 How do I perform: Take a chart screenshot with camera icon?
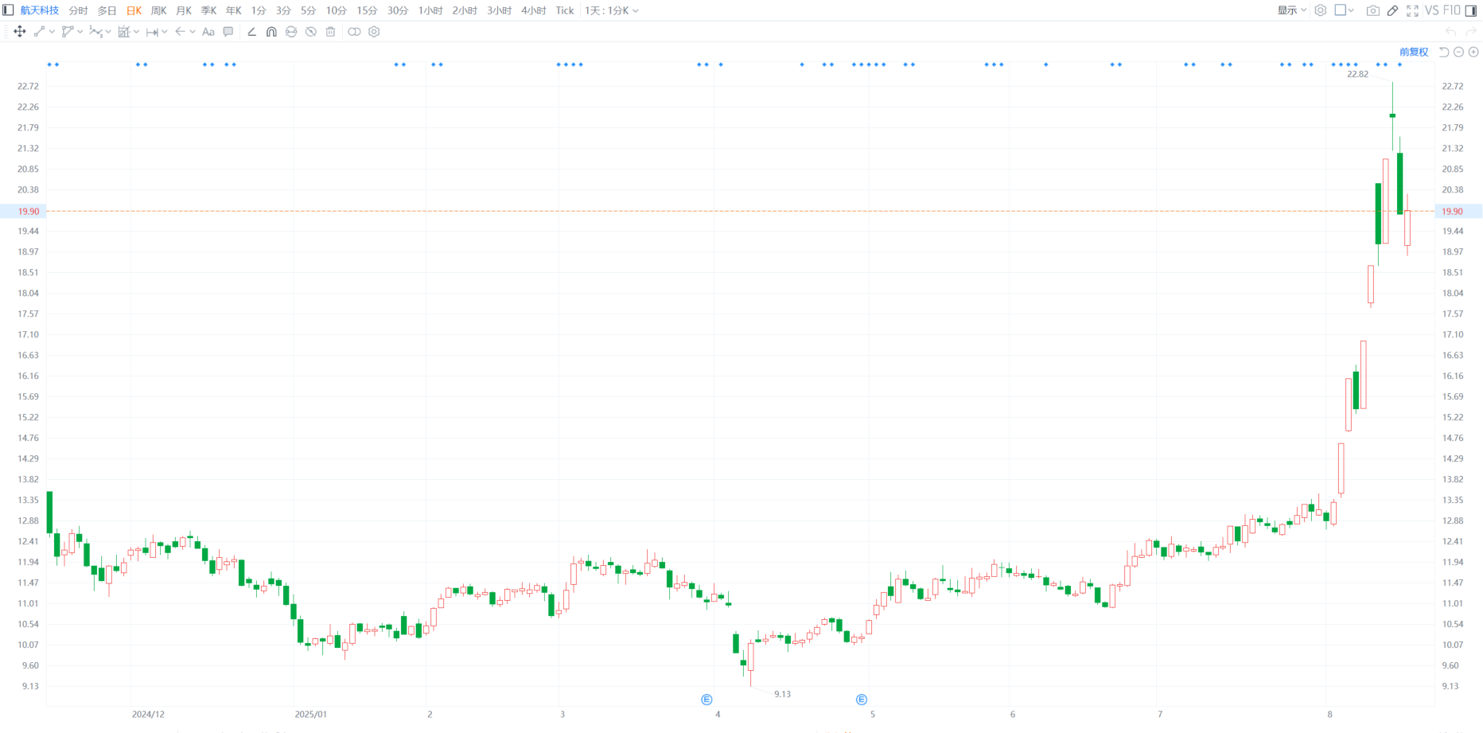1372,10
